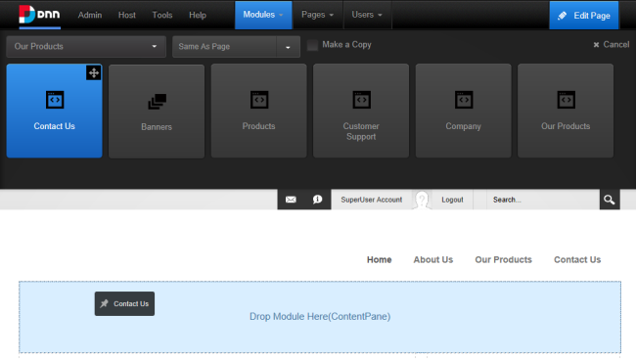This screenshot has height=360, width=636.
Task: Open the Host menu
Action: click(x=127, y=15)
